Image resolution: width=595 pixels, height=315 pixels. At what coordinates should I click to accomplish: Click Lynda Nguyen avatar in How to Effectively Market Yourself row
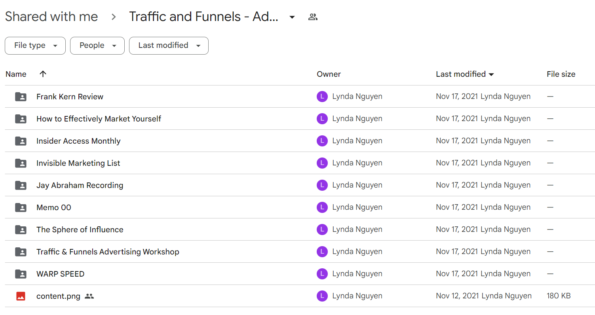tap(322, 119)
